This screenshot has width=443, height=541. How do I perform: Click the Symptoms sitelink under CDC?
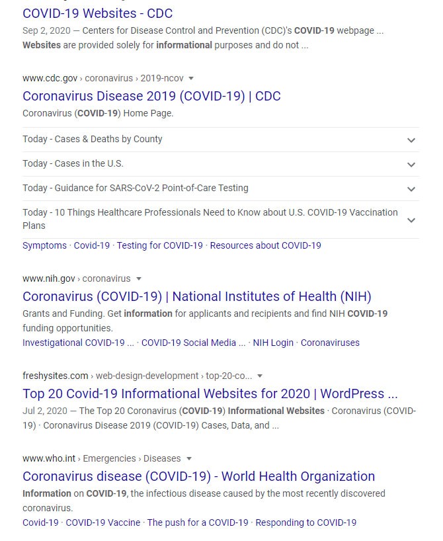44,245
